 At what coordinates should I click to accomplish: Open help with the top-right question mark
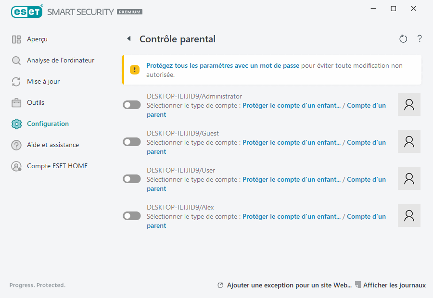[x=419, y=39]
